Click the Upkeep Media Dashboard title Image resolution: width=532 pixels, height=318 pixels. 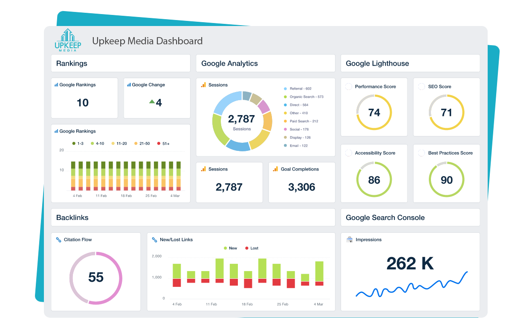tap(147, 41)
